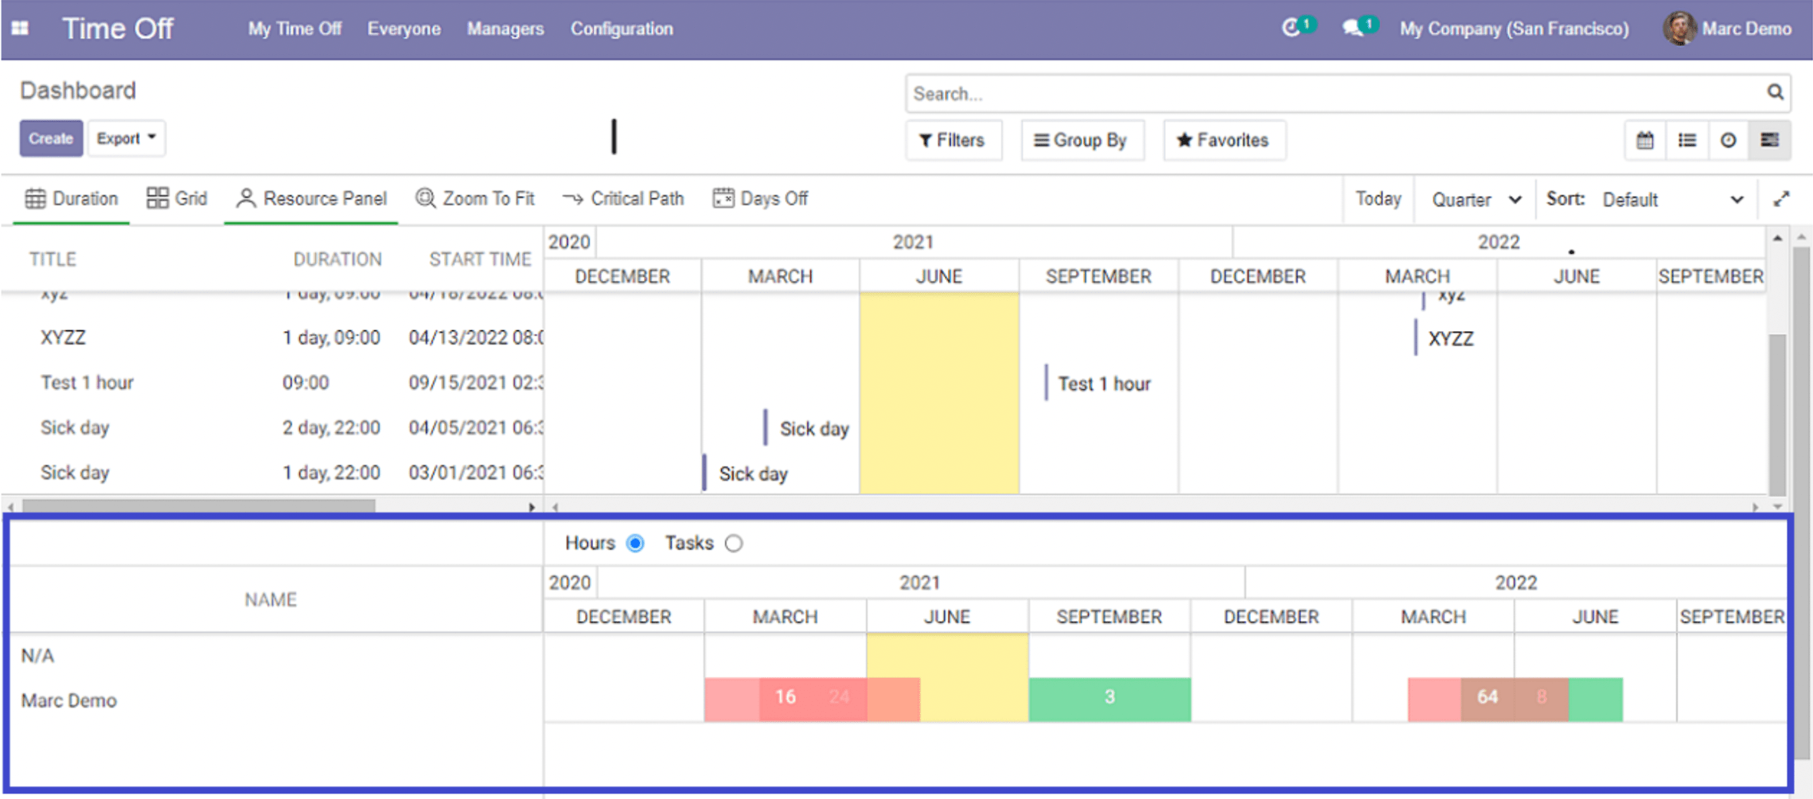
Task: Open the activities clock icon
Action: pos(1291,29)
